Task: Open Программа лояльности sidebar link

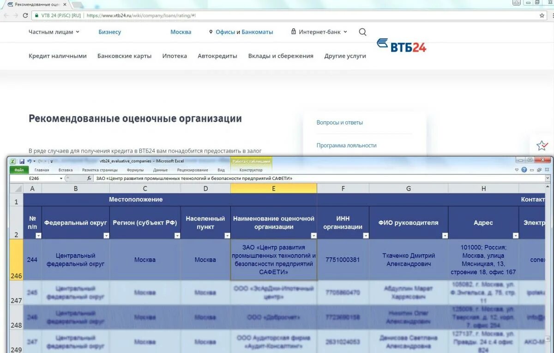Action: [347, 145]
